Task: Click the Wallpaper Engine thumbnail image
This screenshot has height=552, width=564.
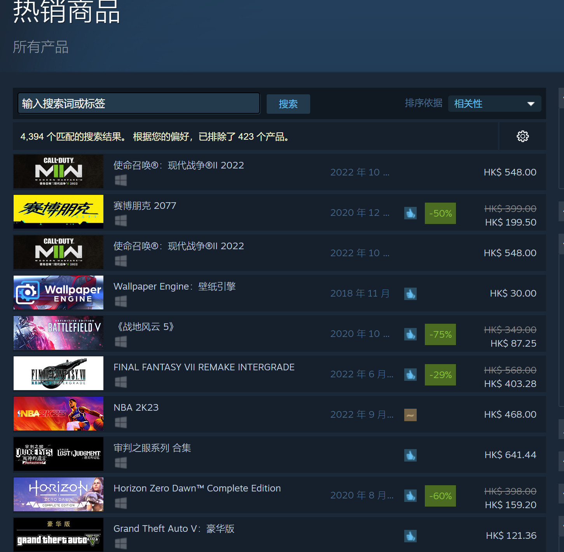Action: point(59,293)
